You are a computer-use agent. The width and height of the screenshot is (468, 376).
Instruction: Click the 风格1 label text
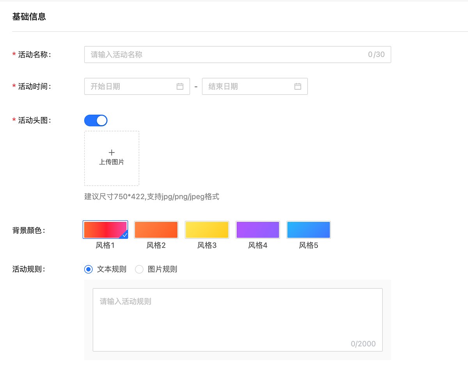[x=105, y=246]
